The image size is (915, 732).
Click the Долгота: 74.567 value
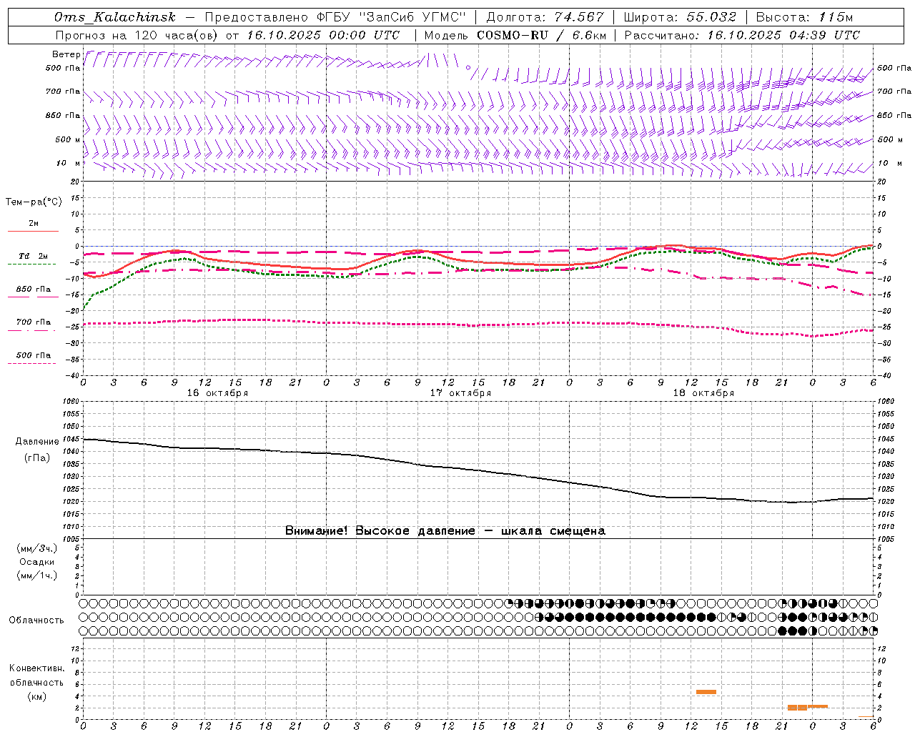click(545, 17)
